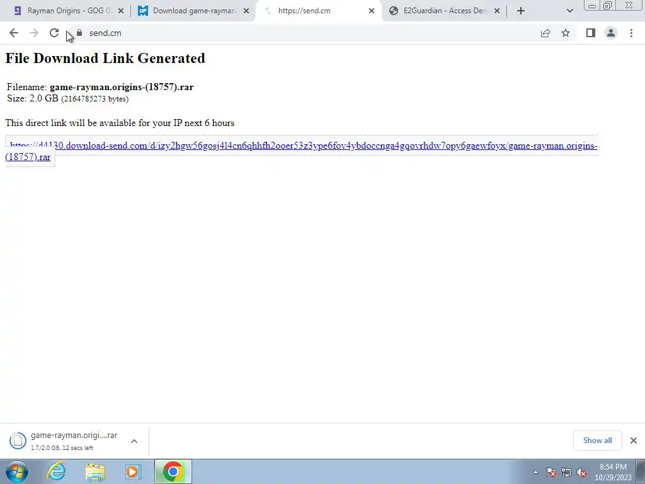Go back using the browser back arrow
This screenshot has height=484, width=645.
click(x=14, y=33)
